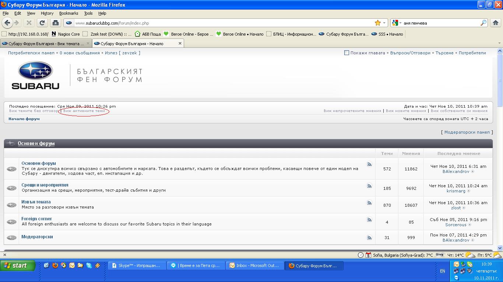Open the Потребителски панел link
The width and height of the screenshot is (503, 282).
coord(31,53)
